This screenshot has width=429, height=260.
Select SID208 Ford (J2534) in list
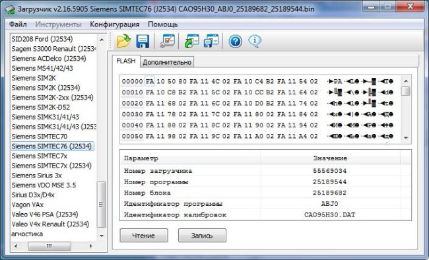pyautogui.click(x=42, y=39)
